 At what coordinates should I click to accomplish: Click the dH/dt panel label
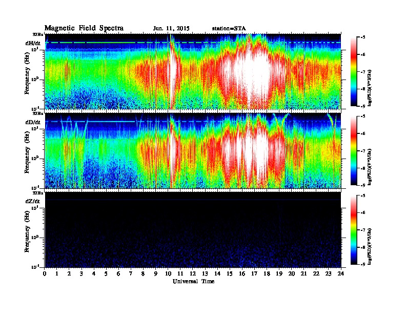click(x=33, y=43)
